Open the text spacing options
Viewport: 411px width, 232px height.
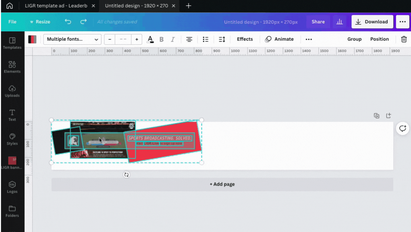pos(222,39)
